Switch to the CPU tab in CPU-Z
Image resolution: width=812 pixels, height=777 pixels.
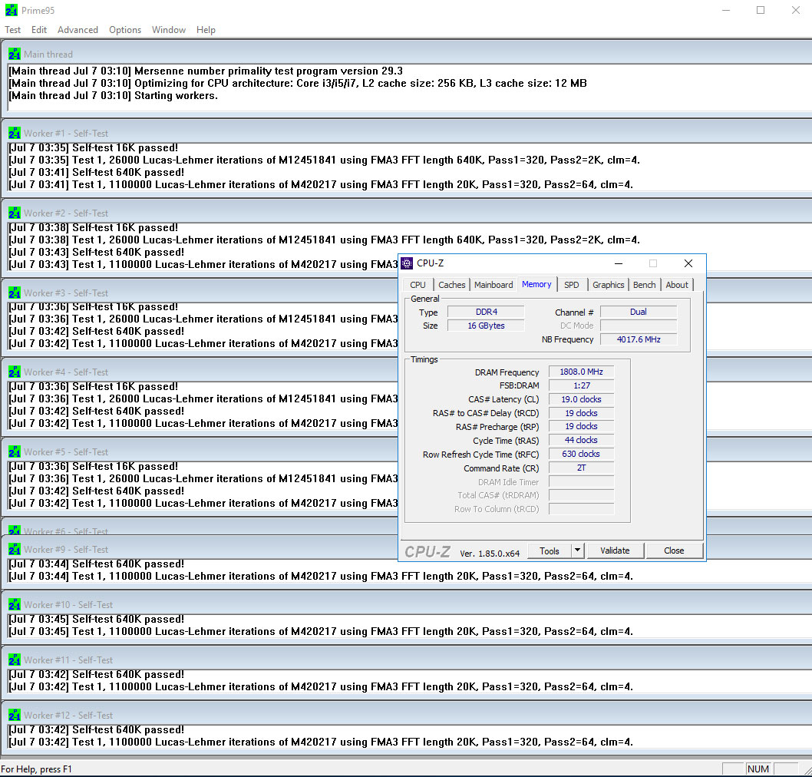point(418,285)
